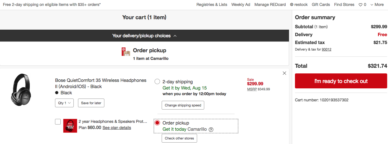Select the Order pickup radio button
Screen dimensions: 388x144
click(157, 123)
